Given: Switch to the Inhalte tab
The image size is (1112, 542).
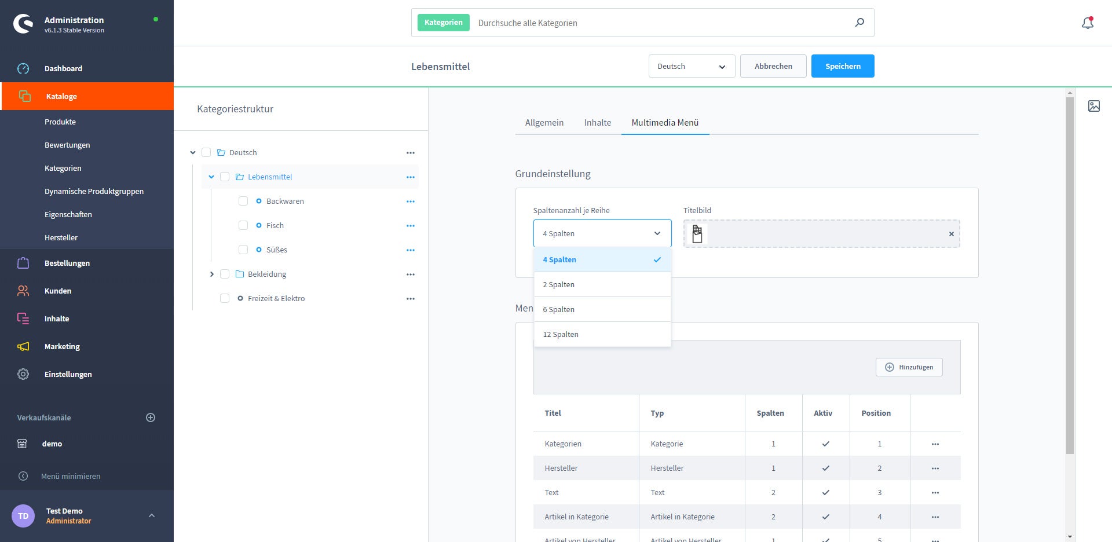Looking at the screenshot, I should tap(598, 123).
